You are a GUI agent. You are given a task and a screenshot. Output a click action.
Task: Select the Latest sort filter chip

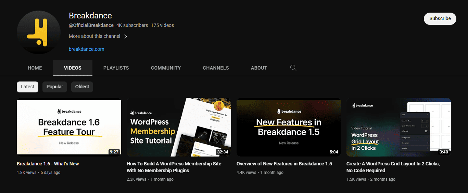(x=27, y=87)
